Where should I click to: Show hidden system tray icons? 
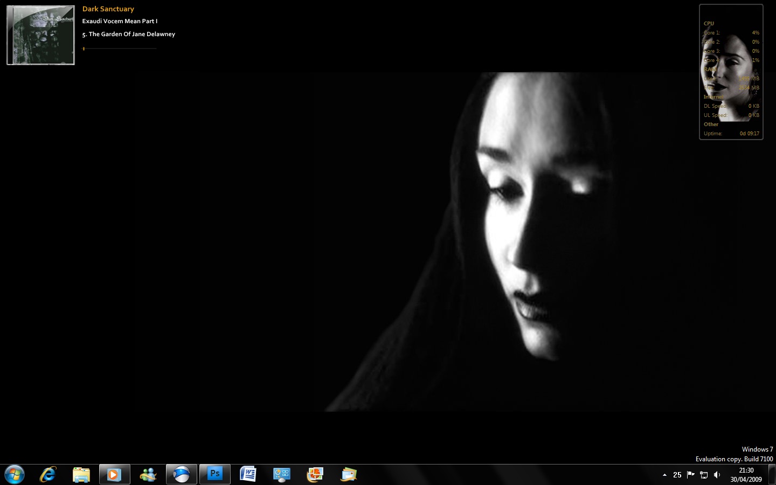pos(664,475)
